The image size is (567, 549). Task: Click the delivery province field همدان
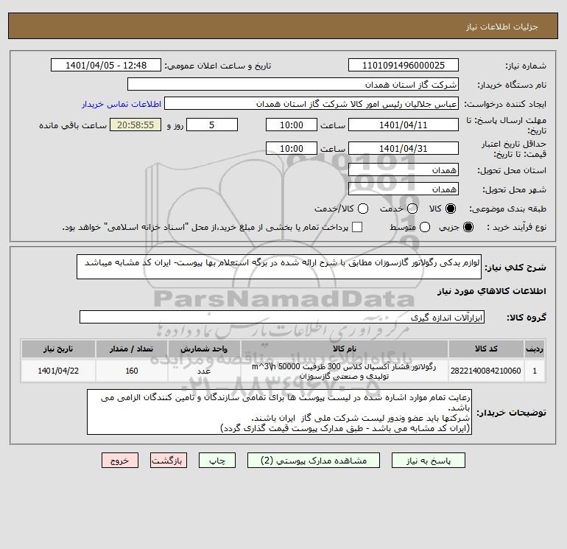404,169
